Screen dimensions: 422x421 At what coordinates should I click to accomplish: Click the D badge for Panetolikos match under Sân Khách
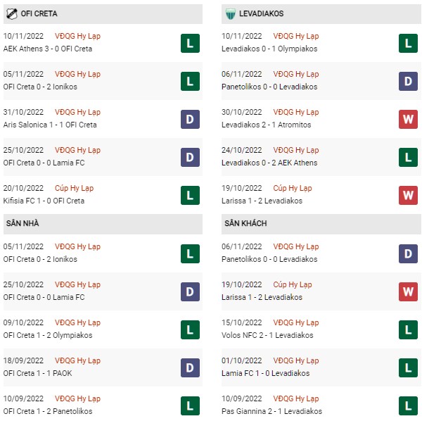[x=408, y=253]
